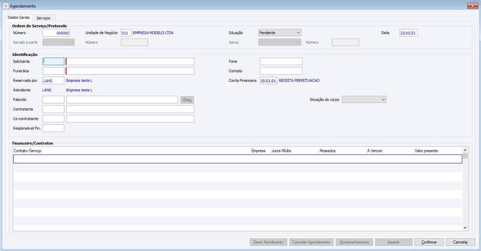The height and width of the screenshot is (251, 481).
Task: Expand the Situação do corpo dropdown
Action: (364, 99)
